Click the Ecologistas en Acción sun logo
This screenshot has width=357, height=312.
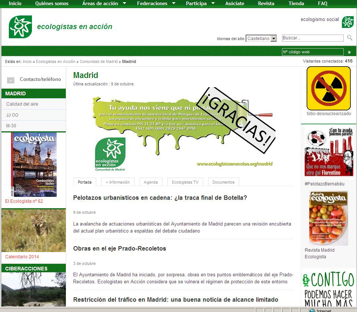point(21,26)
